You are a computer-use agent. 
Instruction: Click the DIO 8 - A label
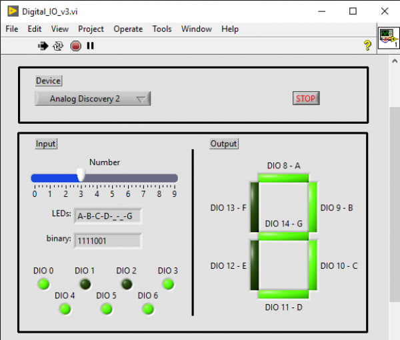click(x=283, y=166)
